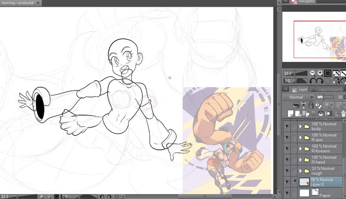Image resolution: width=346 pixels, height=199 pixels.
Task: Open the Layer palette menu icon
Action: tap(285, 89)
